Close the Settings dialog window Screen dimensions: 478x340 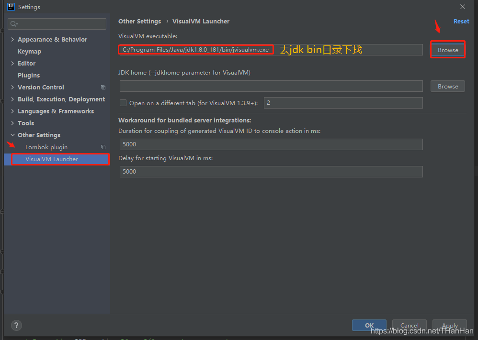[x=463, y=7]
